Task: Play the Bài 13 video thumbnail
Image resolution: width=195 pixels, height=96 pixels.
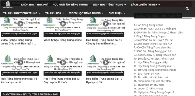Action: [x=63, y=62]
